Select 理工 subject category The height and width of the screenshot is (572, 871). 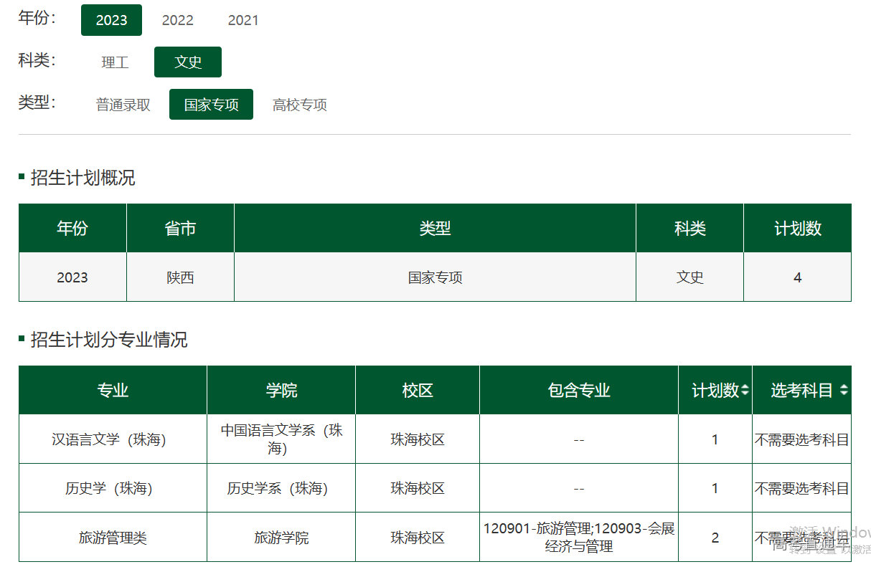pyautogui.click(x=115, y=62)
